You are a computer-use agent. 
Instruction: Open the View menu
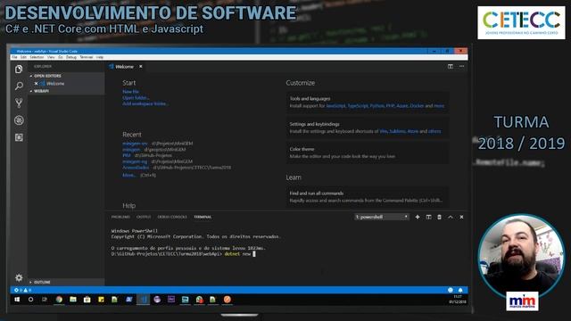(x=51, y=57)
